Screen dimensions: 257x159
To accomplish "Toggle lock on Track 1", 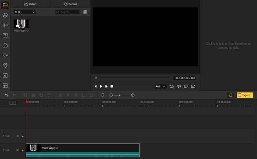I will click(x=23, y=150).
